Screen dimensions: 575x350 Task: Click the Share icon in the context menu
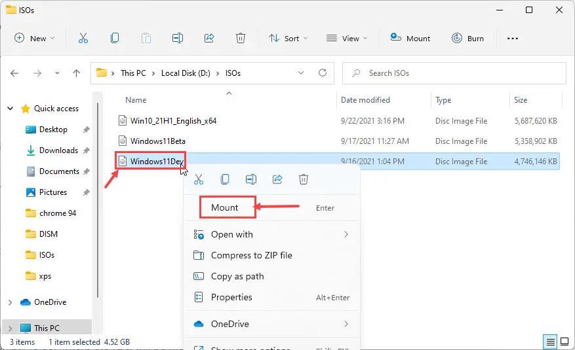tap(277, 179)
